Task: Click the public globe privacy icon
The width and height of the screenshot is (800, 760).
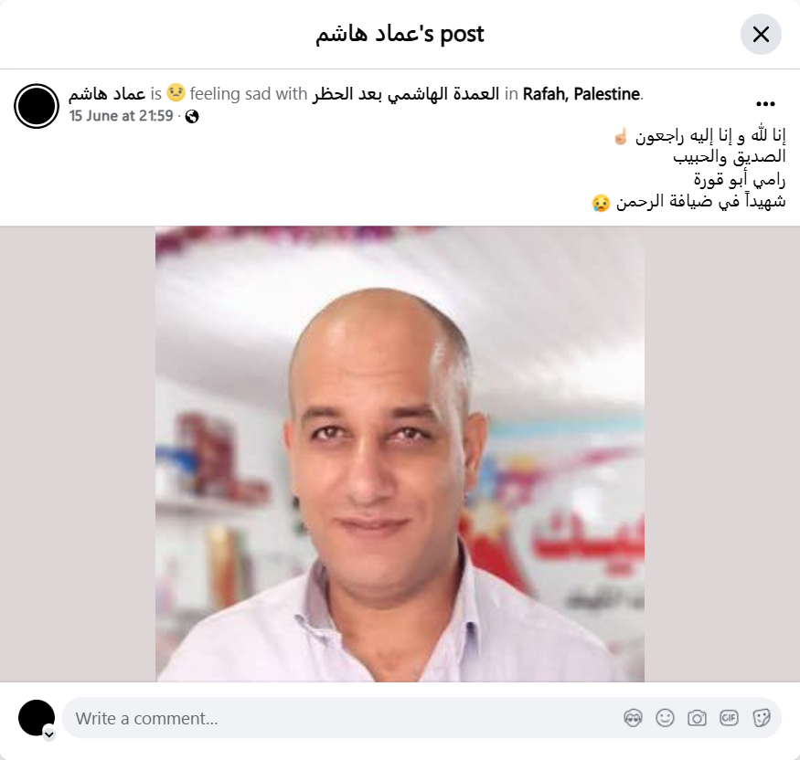Action: tap(192, 117)
